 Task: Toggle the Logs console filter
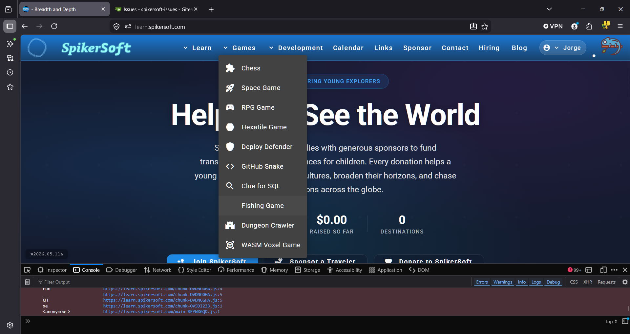click(x=536, y=282)
